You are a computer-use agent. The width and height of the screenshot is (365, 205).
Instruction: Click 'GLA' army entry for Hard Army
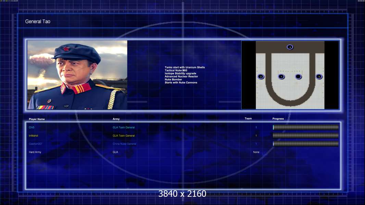[115, 152]
